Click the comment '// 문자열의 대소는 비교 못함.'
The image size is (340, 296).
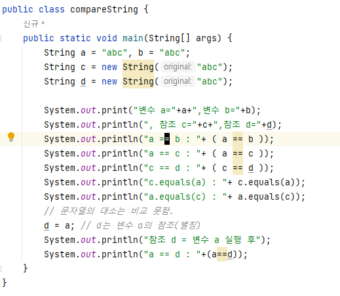108,211
